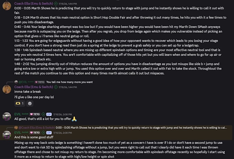Click the EVIL avatar beside 'All good' message
The width and height of the screenshot is (234, 159).
(7, 116)
